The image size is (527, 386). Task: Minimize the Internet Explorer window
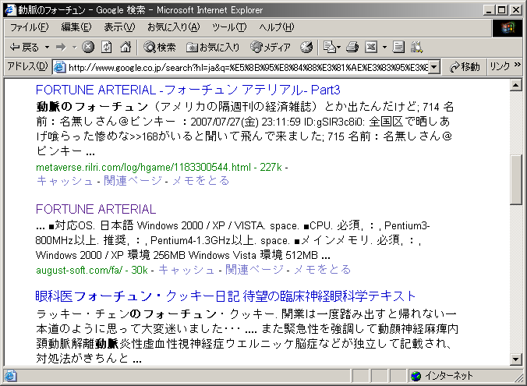[x=489, y=10]
